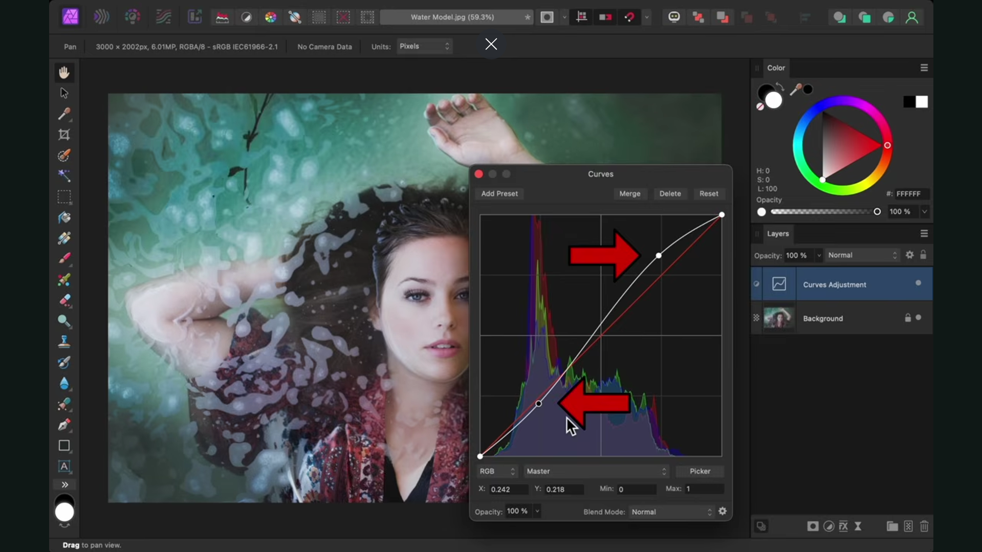Open the Layers panel tab
Viewport: 982px width, 552px height.
coord(778,233)
